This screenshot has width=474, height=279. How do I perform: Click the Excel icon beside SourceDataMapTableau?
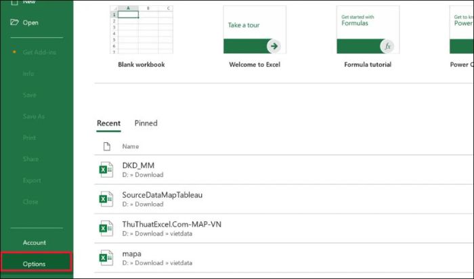106,199
